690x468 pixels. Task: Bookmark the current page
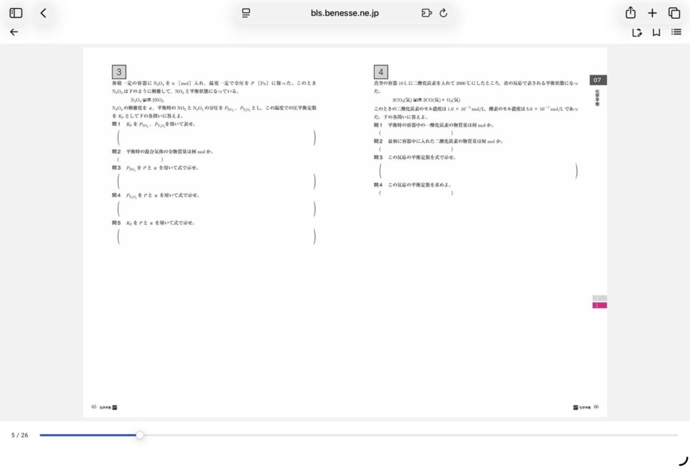click(x=656, y=32)
